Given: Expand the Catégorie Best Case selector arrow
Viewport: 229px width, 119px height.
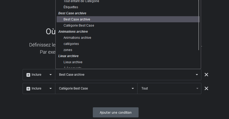Looking at the screenshot, I should point(133,88).
